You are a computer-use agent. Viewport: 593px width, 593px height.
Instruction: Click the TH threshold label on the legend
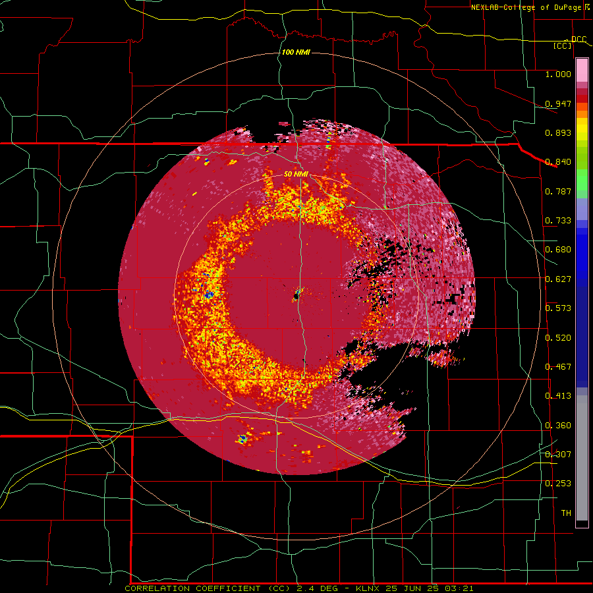point(566,513)
